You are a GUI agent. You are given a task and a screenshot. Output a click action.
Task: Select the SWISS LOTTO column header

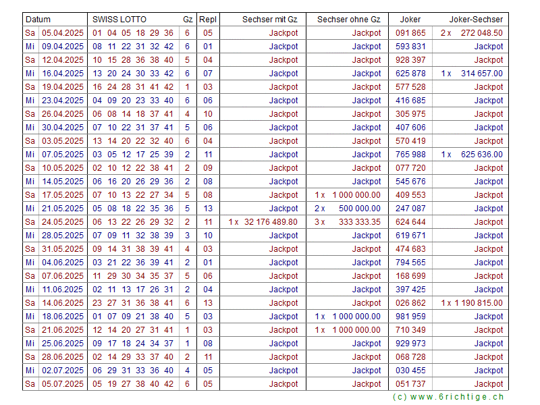119,20
